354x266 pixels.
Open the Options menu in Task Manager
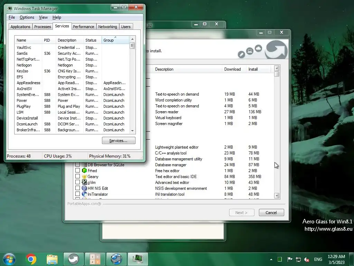click(x=27, y=17)
